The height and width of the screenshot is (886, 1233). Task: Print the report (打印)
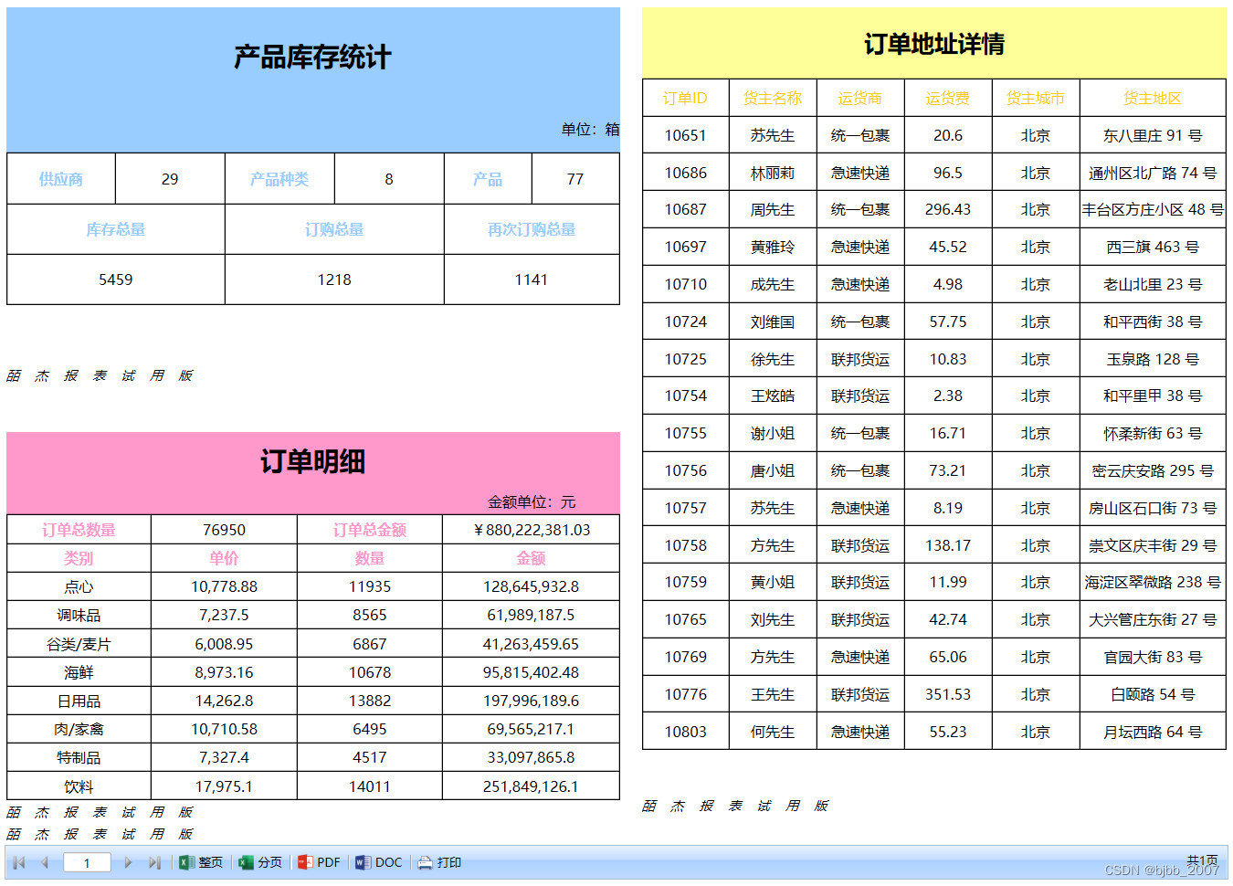click(x=439, y=862)
